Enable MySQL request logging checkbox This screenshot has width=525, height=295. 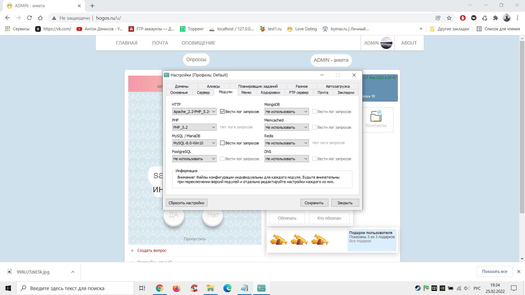click(x=222, y=143)
